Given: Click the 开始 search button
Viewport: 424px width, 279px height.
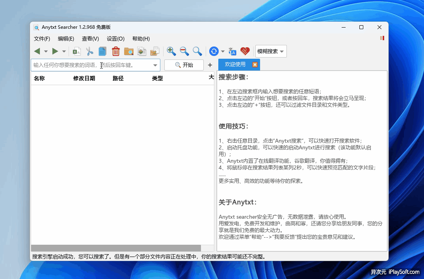Looking at the screenshot, I should (x=184, y=65).
